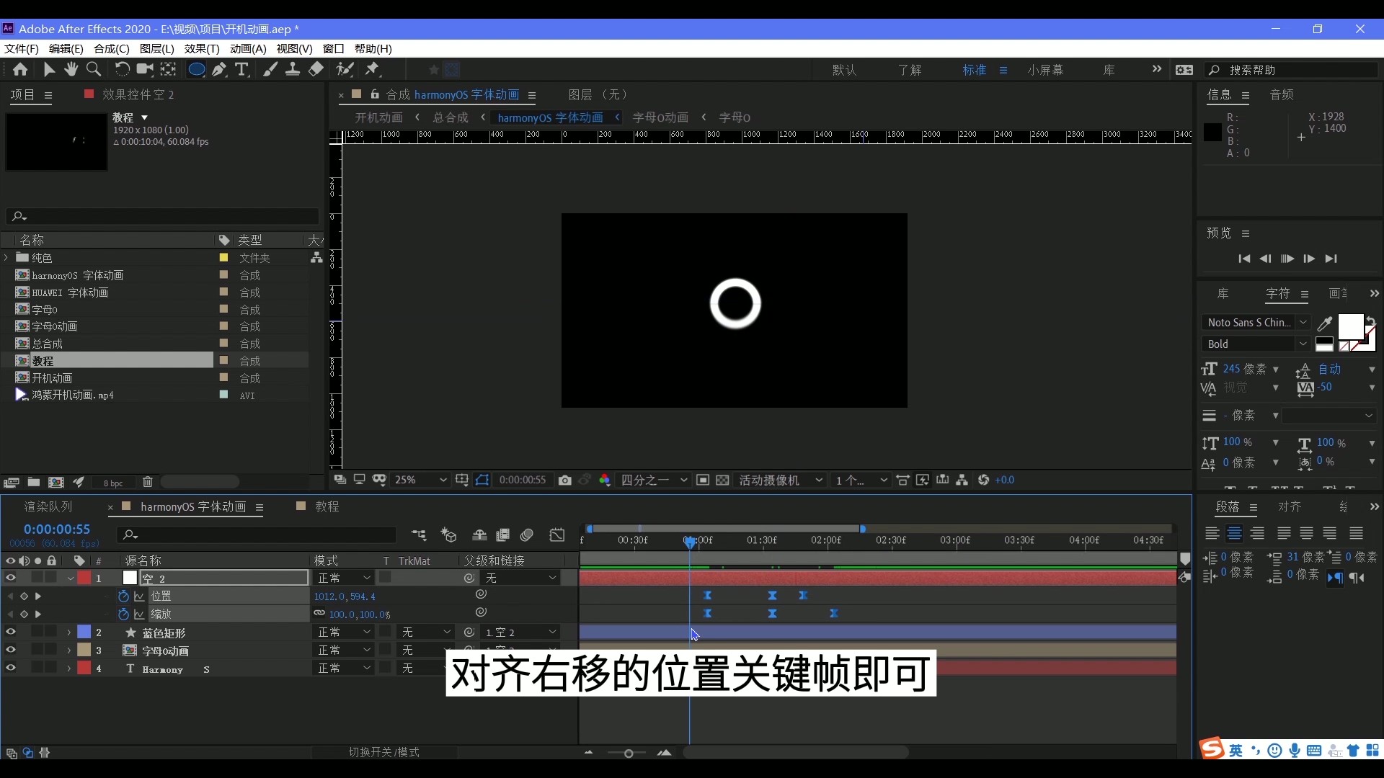
Task: Select the Roto Brush tool
Action: pyautogui.click(x=345, y=69)
